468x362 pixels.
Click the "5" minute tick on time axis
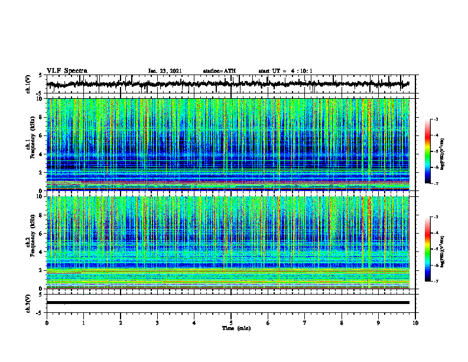point(231,323)
